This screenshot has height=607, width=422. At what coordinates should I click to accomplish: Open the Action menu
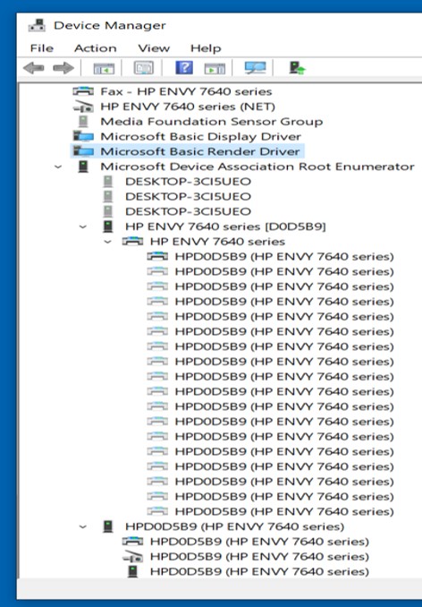click(95, 48)
